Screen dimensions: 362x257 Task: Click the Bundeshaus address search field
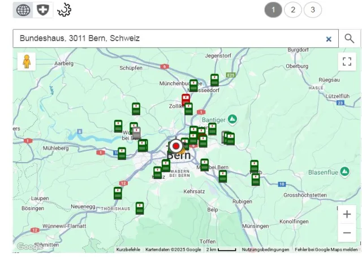click(x=175, y=38)
